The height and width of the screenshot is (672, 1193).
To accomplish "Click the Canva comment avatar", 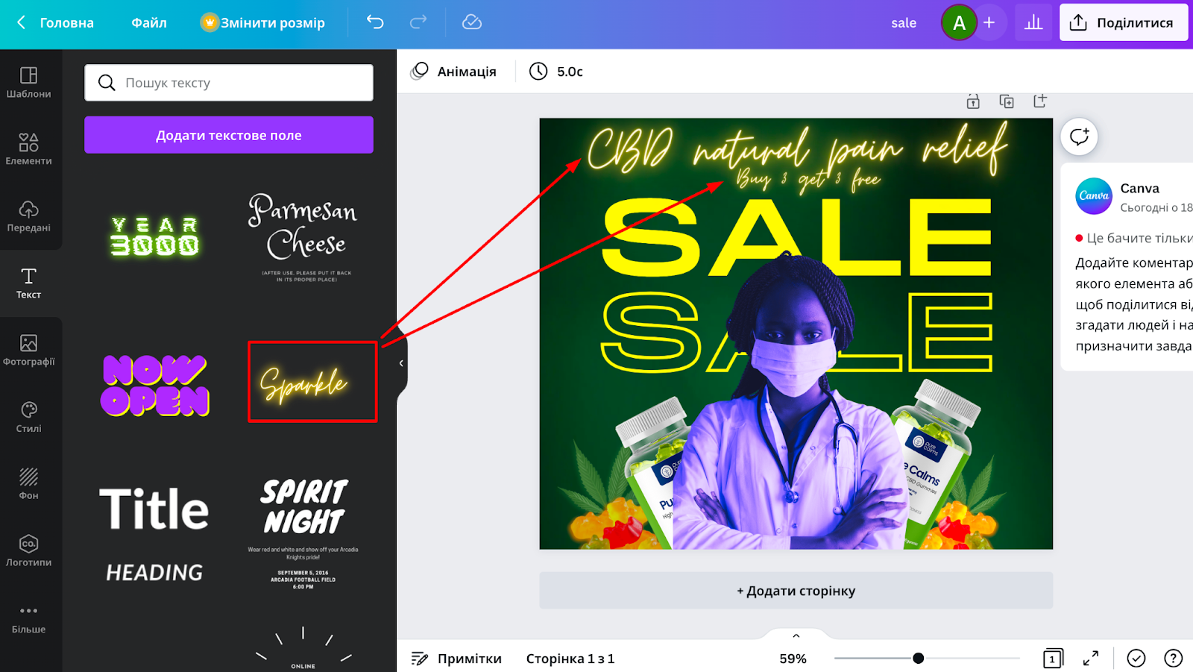I will pos(1094,196).
